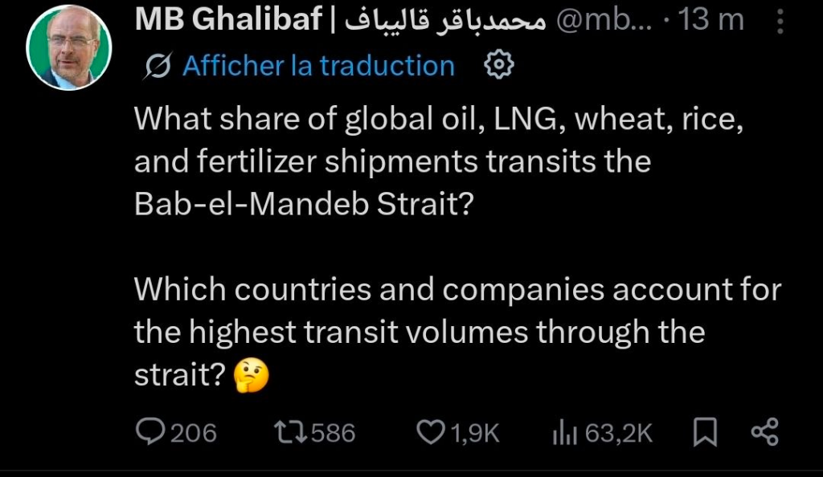Click the 206 replies count
The height and width of the screenshot is (477, 823).
coord(194,434)
